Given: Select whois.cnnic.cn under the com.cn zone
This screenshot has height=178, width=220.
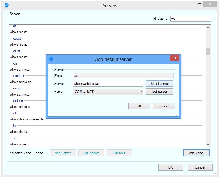Looking at the screenshot, I should 21,82.
